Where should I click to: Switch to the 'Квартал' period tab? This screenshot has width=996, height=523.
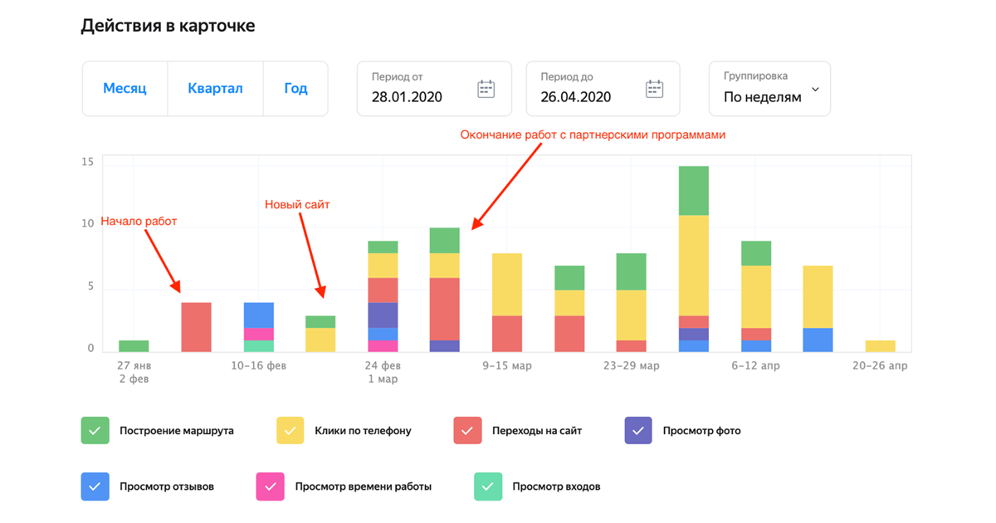point(215,89)
